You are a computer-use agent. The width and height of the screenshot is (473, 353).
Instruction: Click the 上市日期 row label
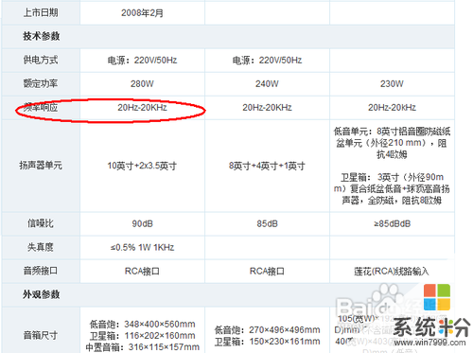41,12
